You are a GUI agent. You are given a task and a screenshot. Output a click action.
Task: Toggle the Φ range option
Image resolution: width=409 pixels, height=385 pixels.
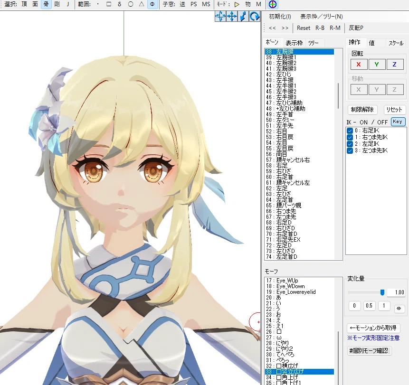[x=152, y=4]
